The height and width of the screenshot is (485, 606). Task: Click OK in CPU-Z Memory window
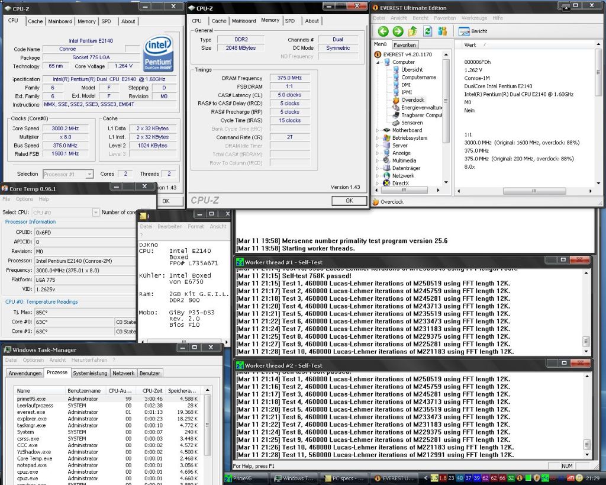[x=349, y=201]
